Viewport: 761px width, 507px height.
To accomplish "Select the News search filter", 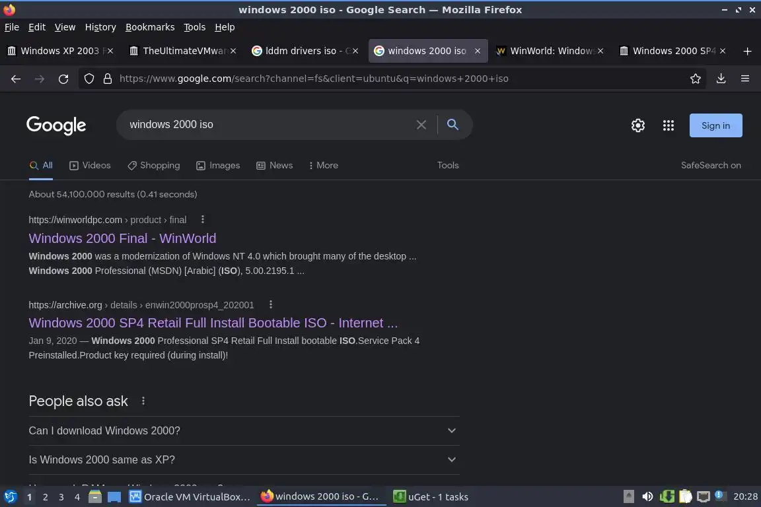I will pyautogui.click(x=274, y=166).
